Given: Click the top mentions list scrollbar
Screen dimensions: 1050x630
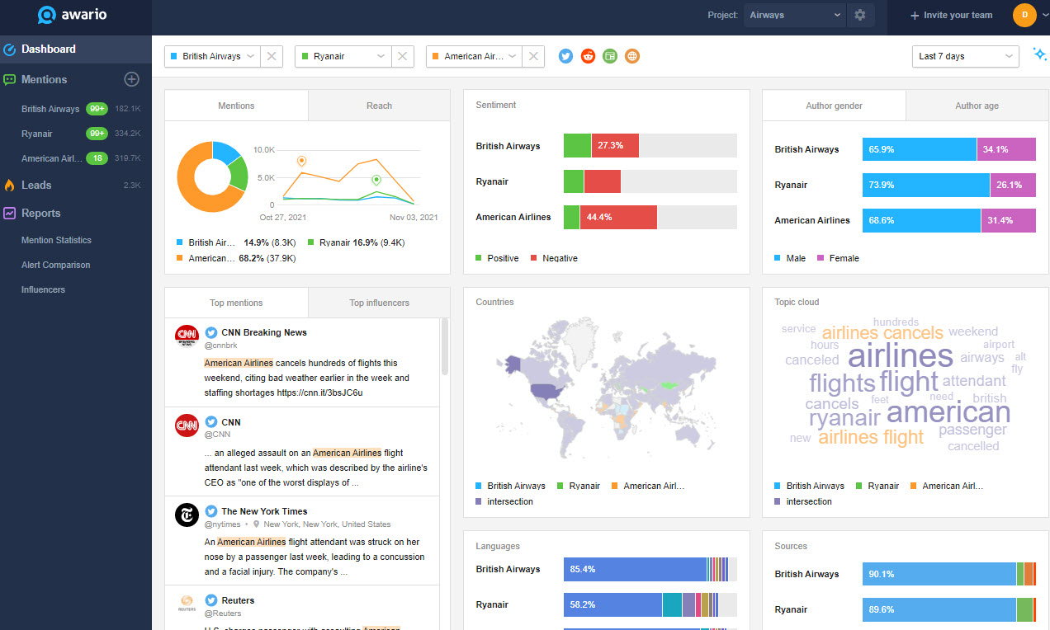Looking at the screenshot, I should (445, 347).
